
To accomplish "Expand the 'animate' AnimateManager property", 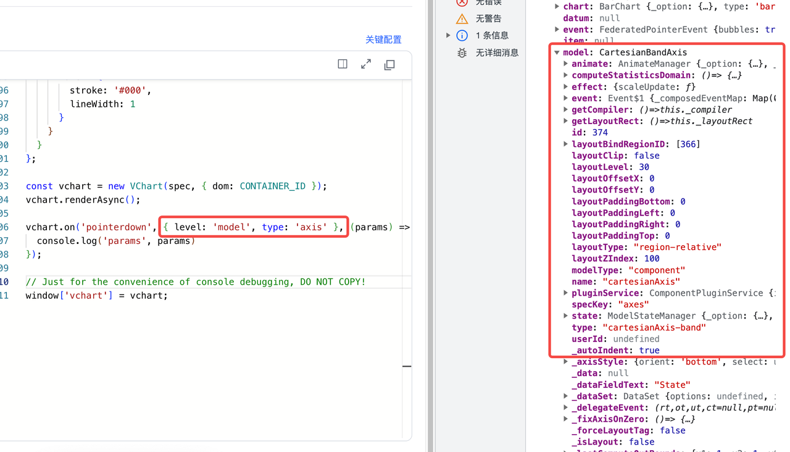I will tap(566, 64).
